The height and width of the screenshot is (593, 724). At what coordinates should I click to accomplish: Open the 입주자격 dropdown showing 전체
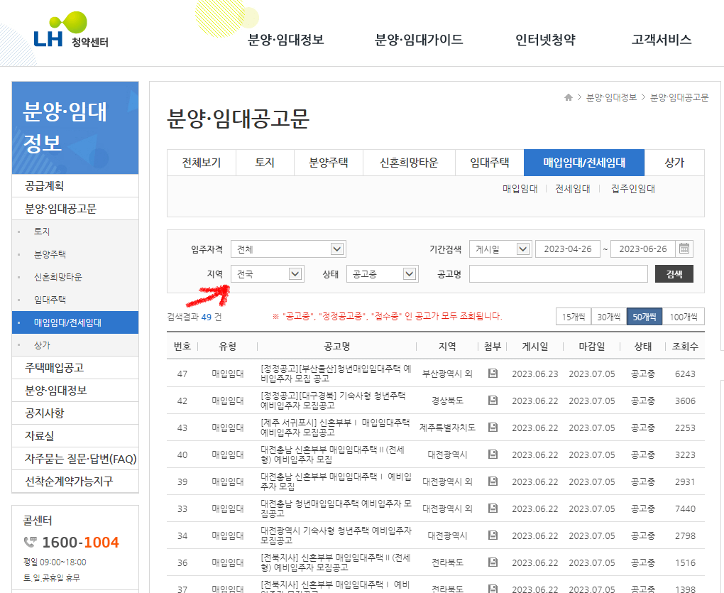[x=290, y=249]
